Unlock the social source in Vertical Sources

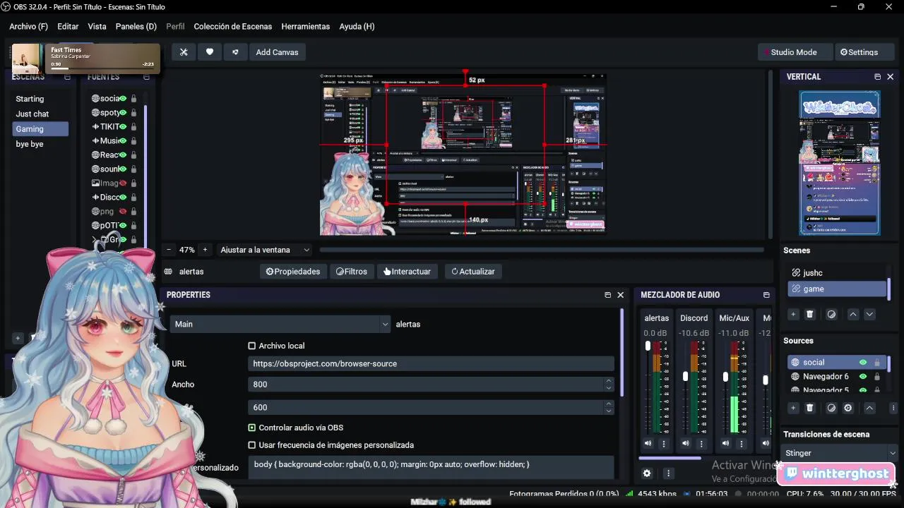[877, 363]
